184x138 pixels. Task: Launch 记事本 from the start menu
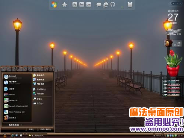pyautogui.click(x=17, y=89)
